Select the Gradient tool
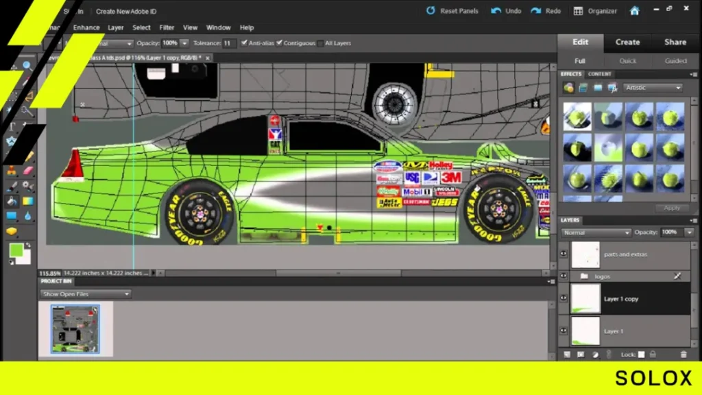702x395 pixels. [27, 201]
